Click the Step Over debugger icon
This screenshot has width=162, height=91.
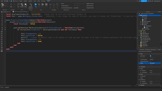54,5
